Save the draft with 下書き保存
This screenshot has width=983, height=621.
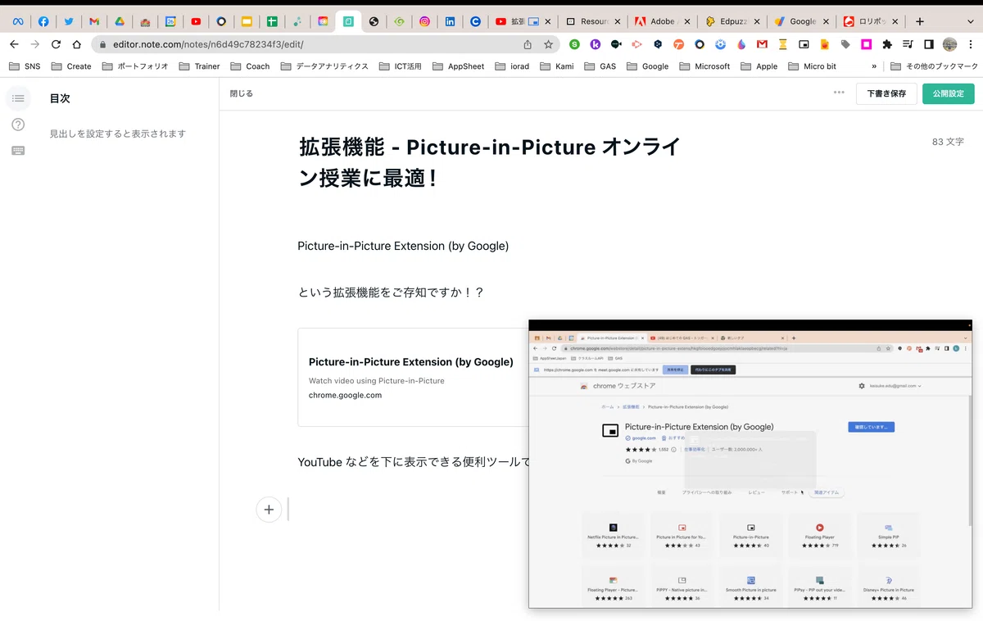coord(886,93)
